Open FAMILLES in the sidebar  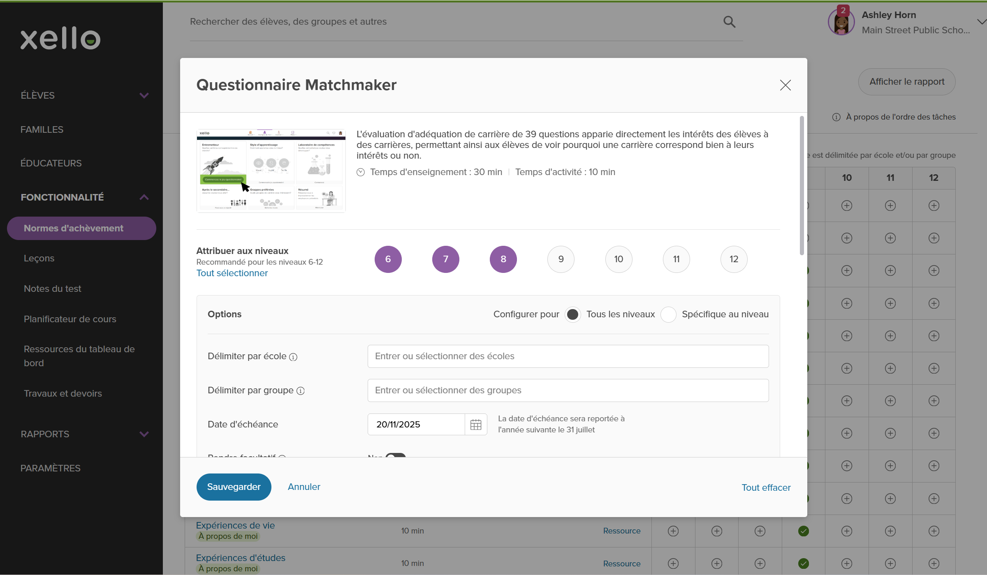pyautogui.click(x=42, y=129)
